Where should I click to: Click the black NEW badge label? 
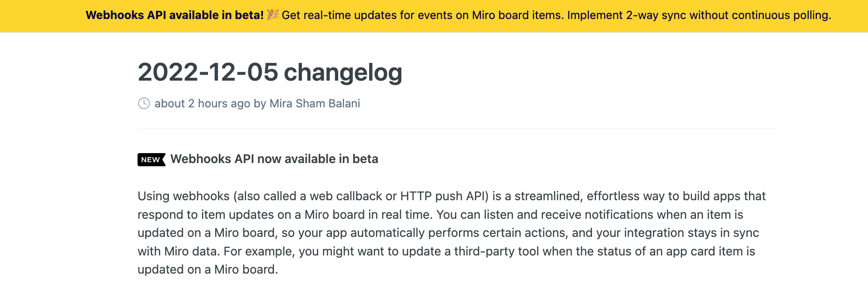(x=151, y=159)
